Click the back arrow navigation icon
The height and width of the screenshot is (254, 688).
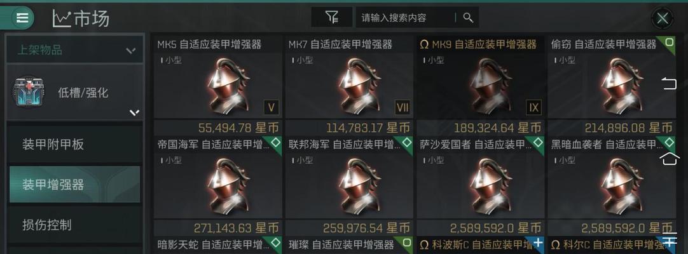coord(669,83)
